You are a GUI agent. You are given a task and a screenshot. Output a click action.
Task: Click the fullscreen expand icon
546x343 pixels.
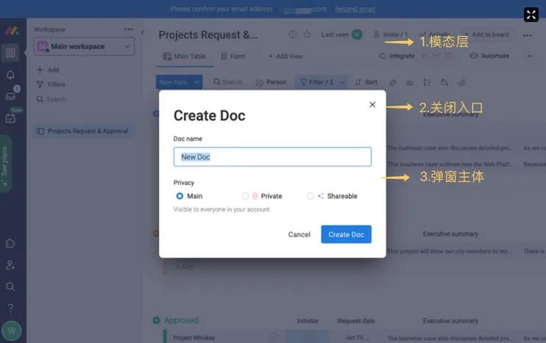[x=531, y=15]
